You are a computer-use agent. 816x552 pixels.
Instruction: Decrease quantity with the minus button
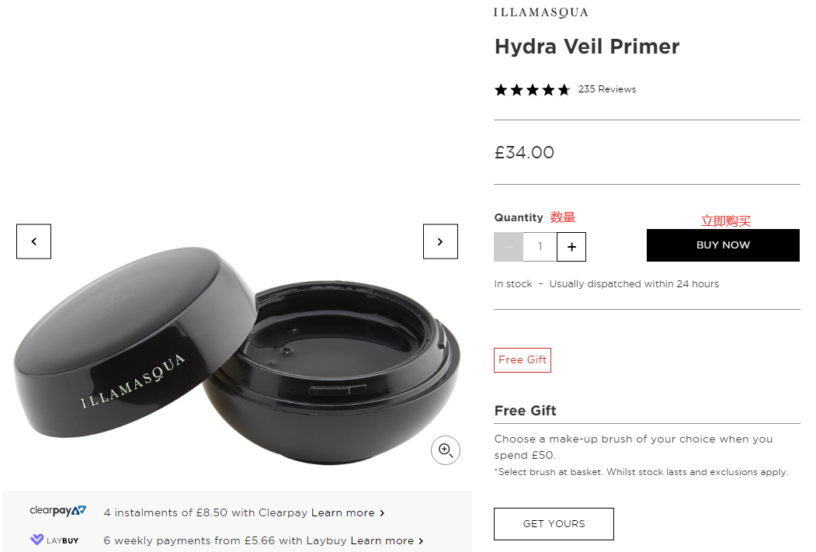509,247
